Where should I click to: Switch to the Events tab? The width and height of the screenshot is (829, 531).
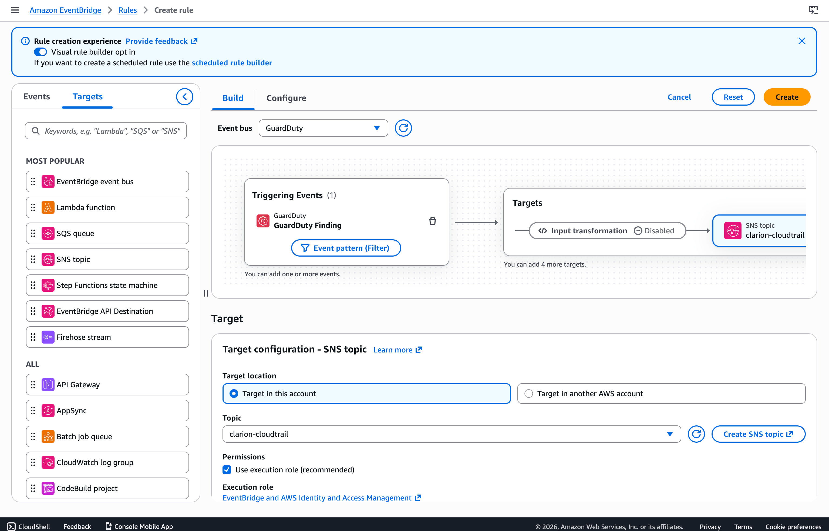point(36,96)
